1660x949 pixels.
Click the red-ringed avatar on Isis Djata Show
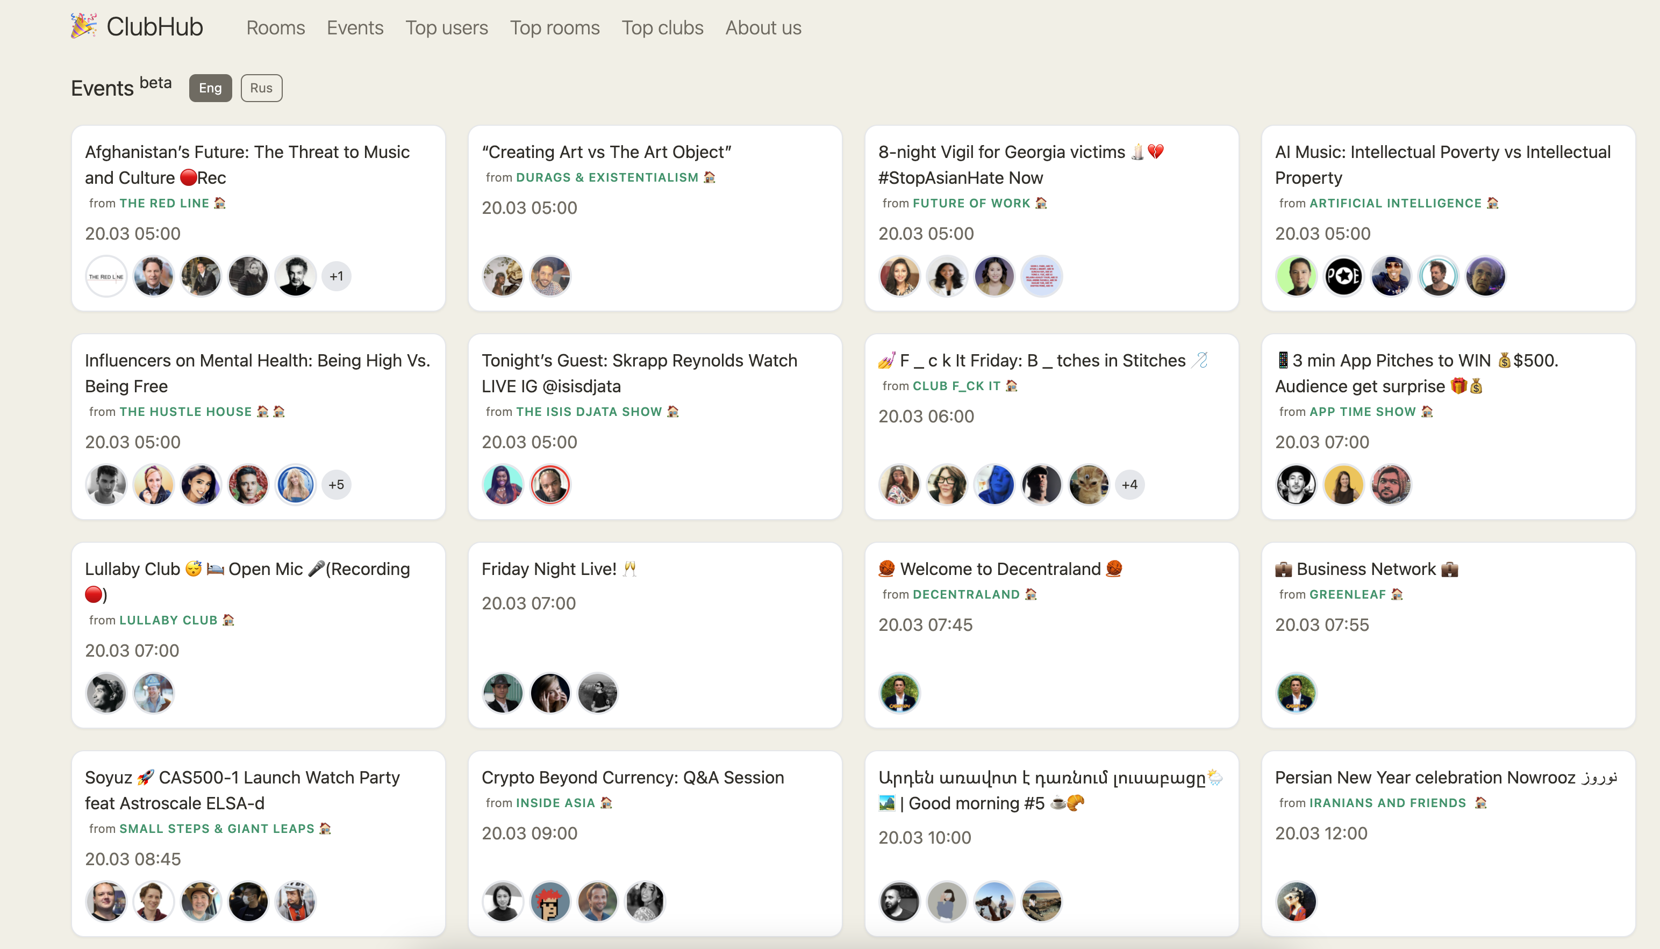point(549,484)
